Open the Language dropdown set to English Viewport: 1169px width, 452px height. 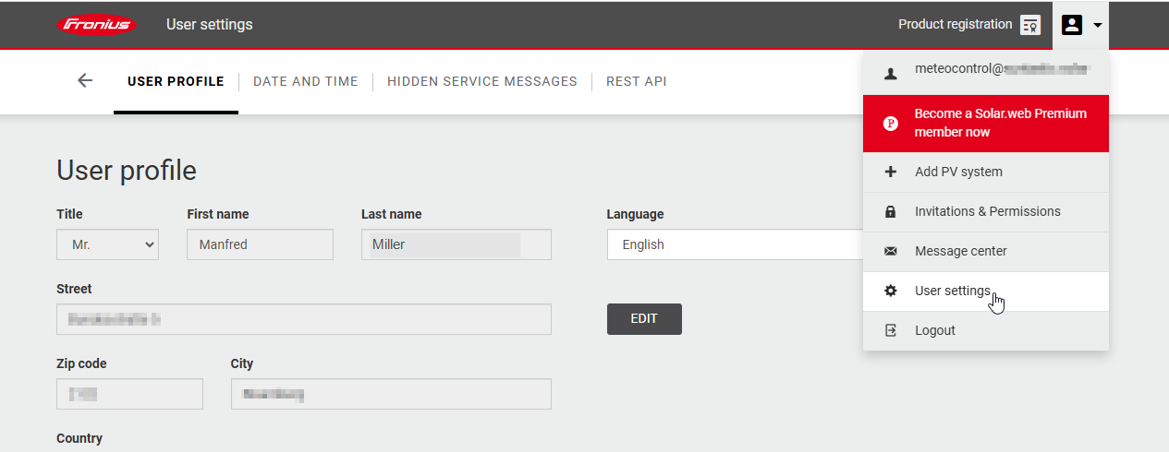(x=735, y=244)
